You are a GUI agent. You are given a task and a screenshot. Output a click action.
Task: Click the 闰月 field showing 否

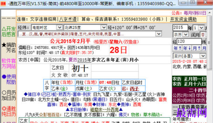click(x=203, y=35)
